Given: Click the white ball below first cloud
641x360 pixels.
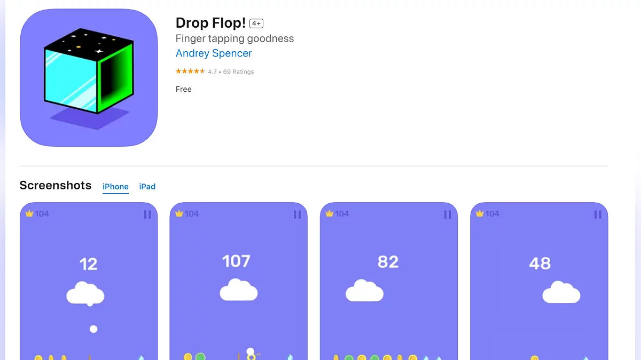Looking at the screenshot, I should coord(93,329).
